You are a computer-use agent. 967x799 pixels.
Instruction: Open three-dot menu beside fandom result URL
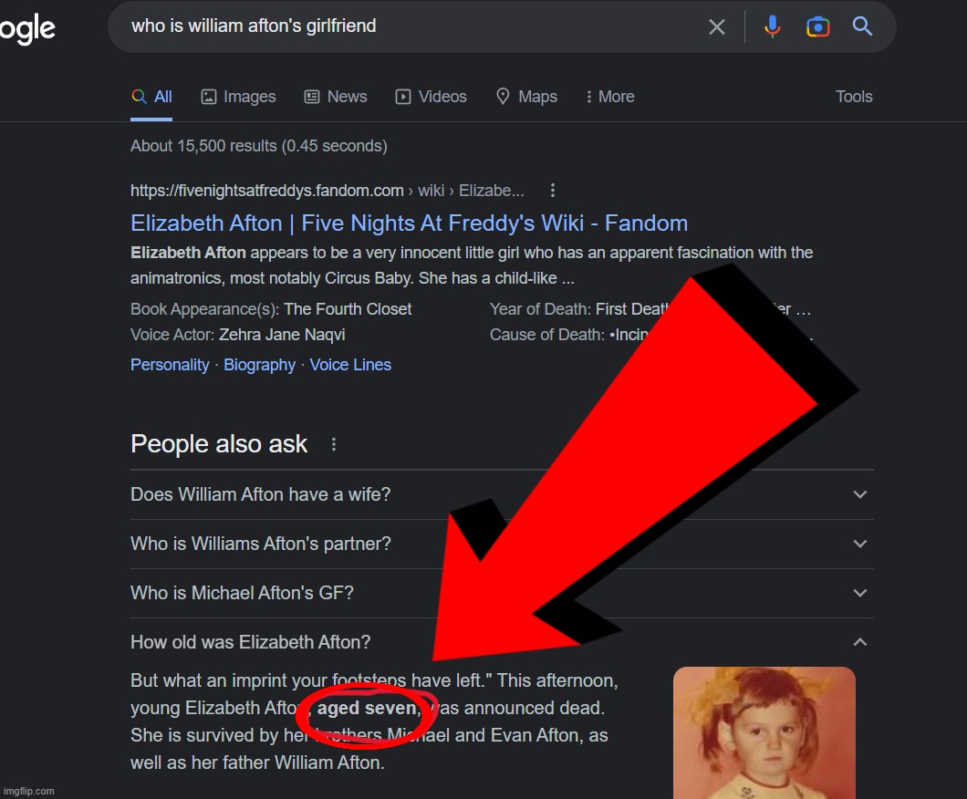tap(552, 191)
